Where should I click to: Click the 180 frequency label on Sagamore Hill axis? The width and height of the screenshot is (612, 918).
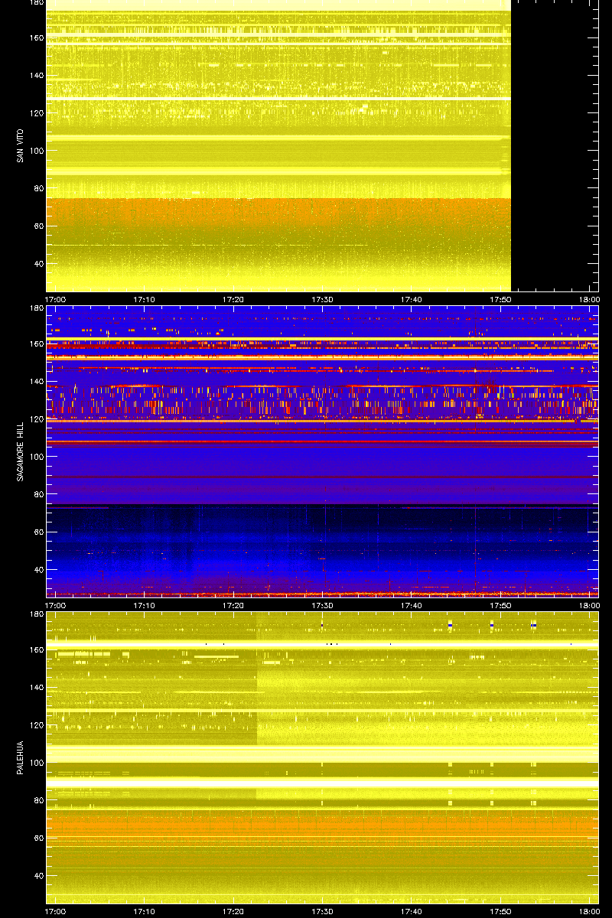coord(35,308)
